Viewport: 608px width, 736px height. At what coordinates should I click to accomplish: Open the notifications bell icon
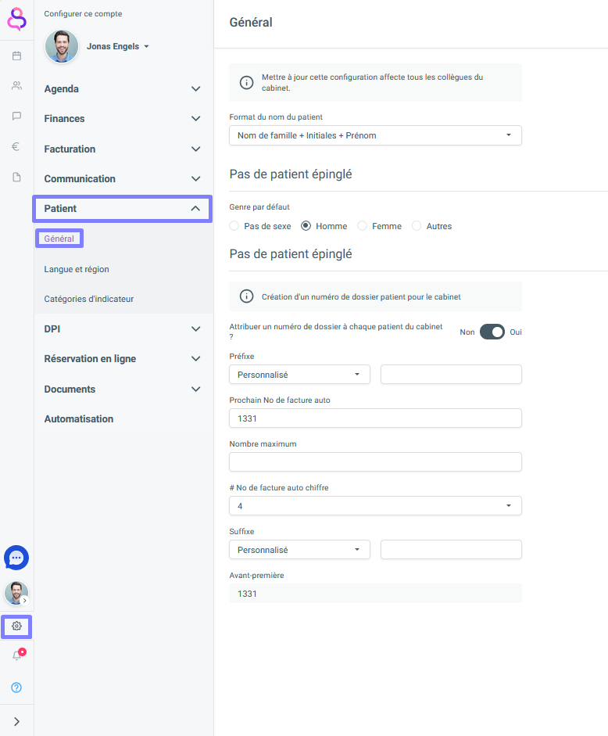point(17,655)
